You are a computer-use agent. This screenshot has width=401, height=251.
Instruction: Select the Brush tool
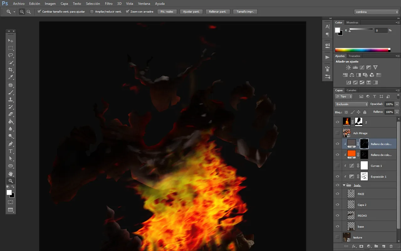coord(11,93)
